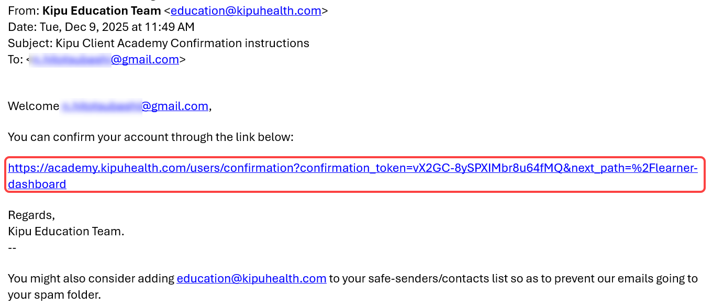712x305 pixels.
Task: Click sender email link in From line
Action: pyautogui.click(x=246, y=10)
